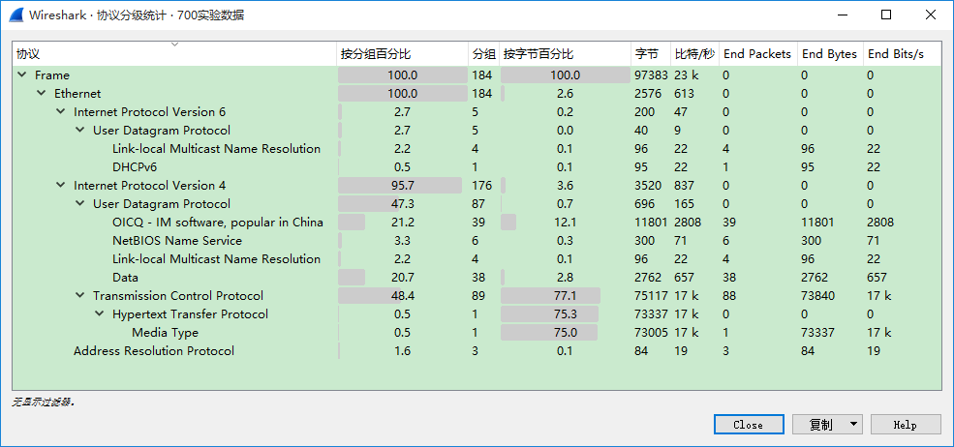This screenshot has height=447, width=954.
Task: Click the 无显示过滤器 status text
Action: coord(44,402)
